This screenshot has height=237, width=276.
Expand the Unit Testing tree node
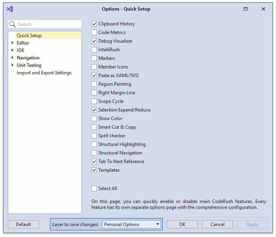point(12,65)
